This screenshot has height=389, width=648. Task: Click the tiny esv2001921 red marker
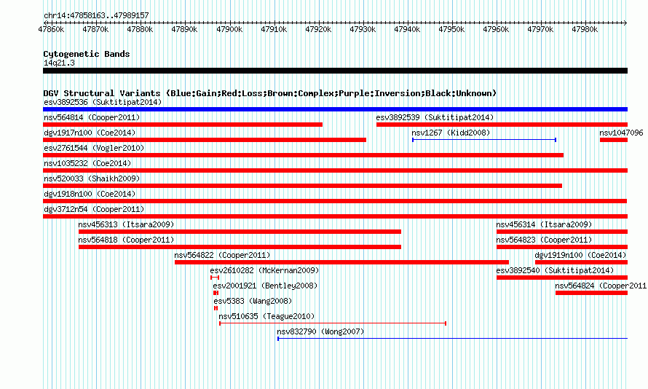[x=216, y=293]
